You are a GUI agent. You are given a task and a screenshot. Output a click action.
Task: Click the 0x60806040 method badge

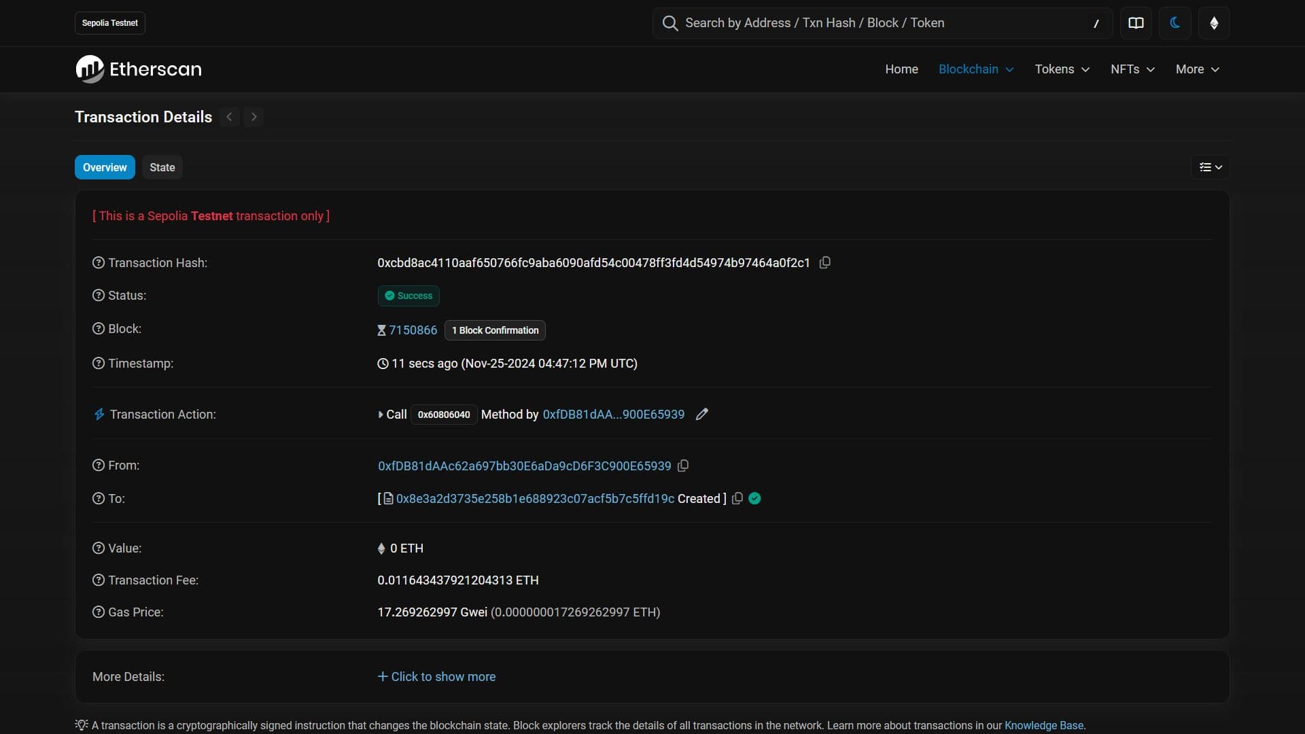point(444,415)
